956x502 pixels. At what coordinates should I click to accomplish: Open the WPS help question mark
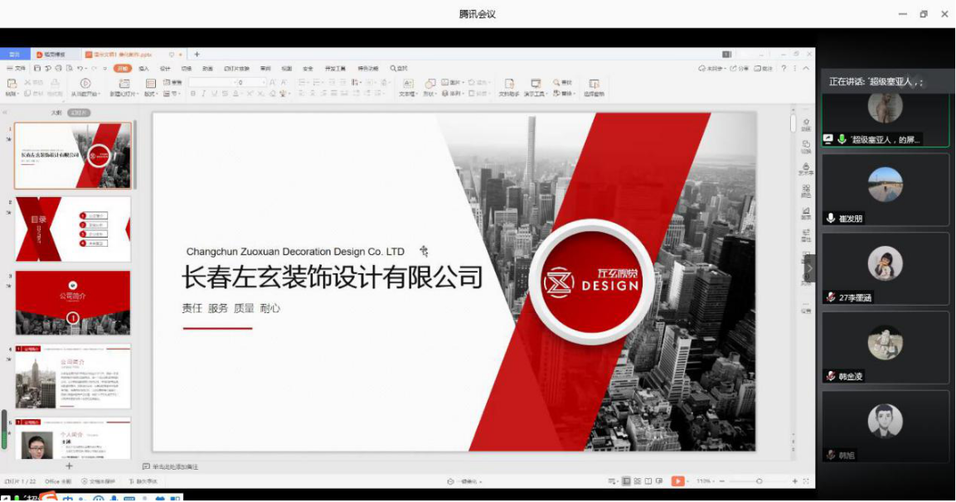point(784,68)
